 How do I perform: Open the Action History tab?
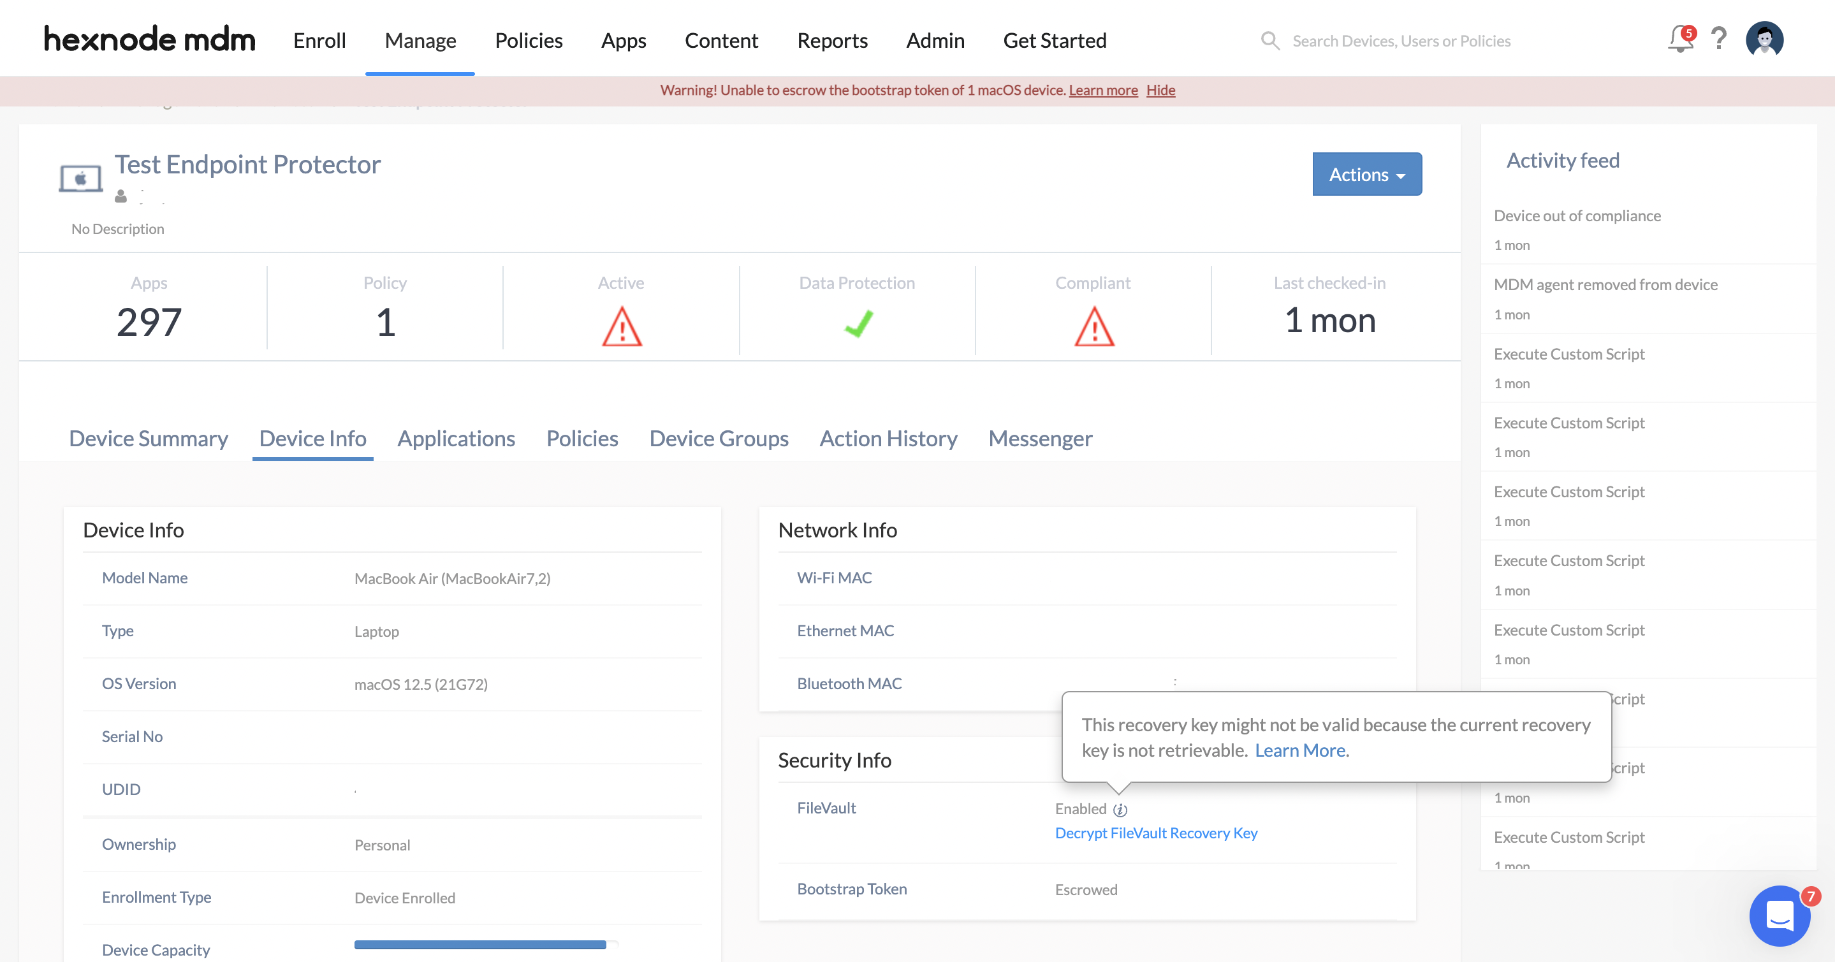tap(888, 439)
